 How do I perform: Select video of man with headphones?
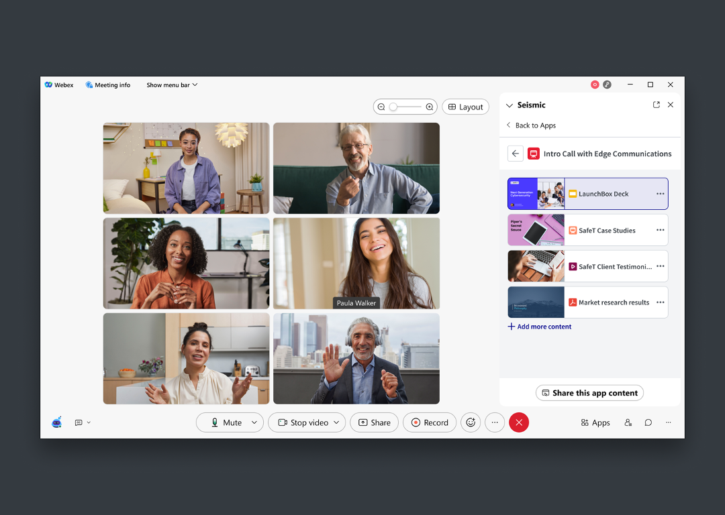(x=356, y=359)
